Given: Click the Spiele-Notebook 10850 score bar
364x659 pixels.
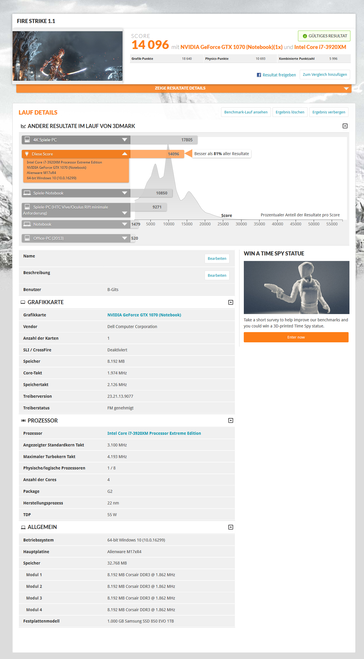Looking at the screenshot, I should pos(151,193).
